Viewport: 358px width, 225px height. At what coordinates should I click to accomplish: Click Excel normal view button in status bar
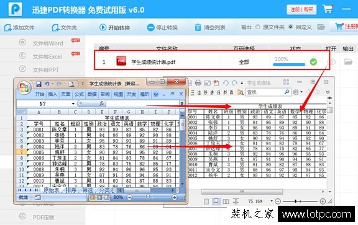[x=93, y=198]
